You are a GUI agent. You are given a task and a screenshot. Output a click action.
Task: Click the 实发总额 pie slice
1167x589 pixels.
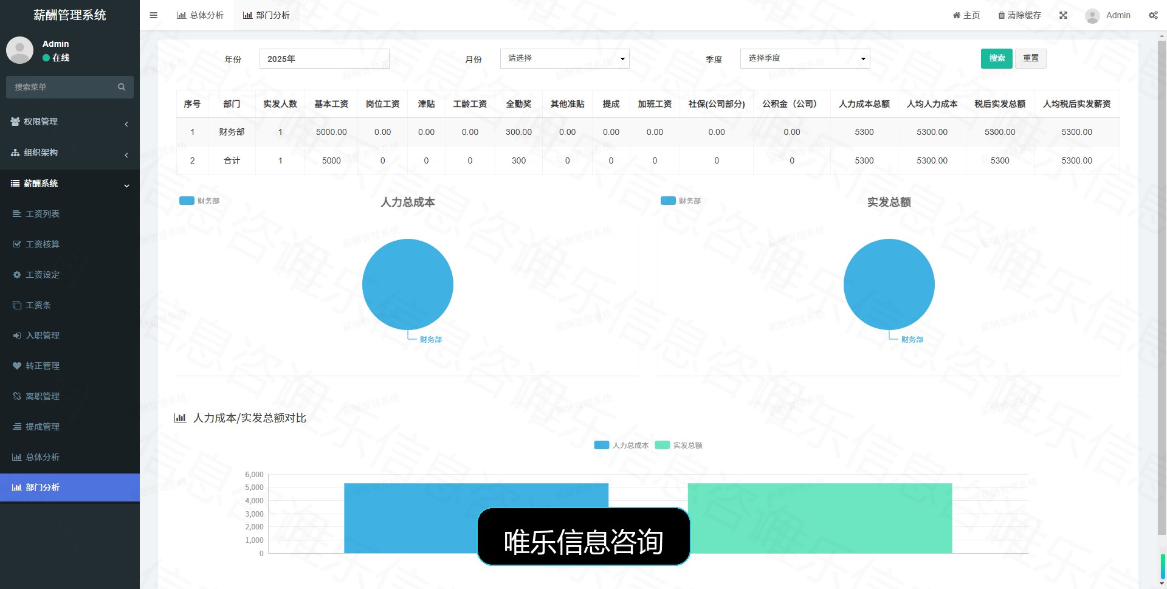[889, 284]
